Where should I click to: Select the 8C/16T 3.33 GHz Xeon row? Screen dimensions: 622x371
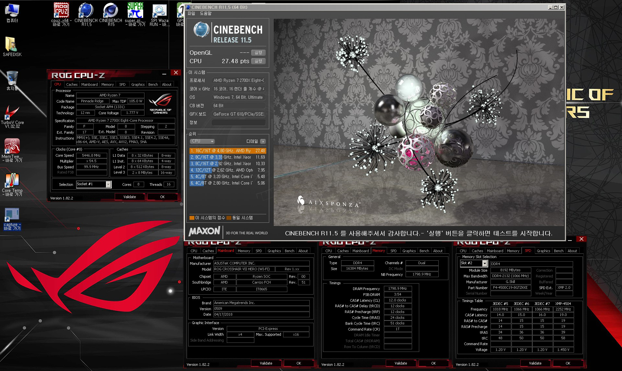click(x=228, y=157)
